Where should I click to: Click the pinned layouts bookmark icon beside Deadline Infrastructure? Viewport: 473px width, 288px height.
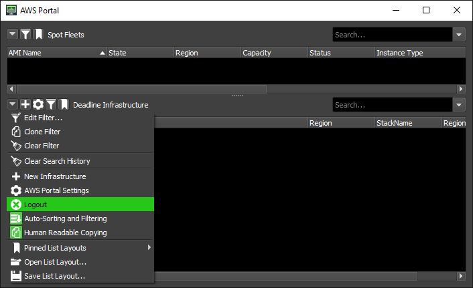[x=64, y=104]
